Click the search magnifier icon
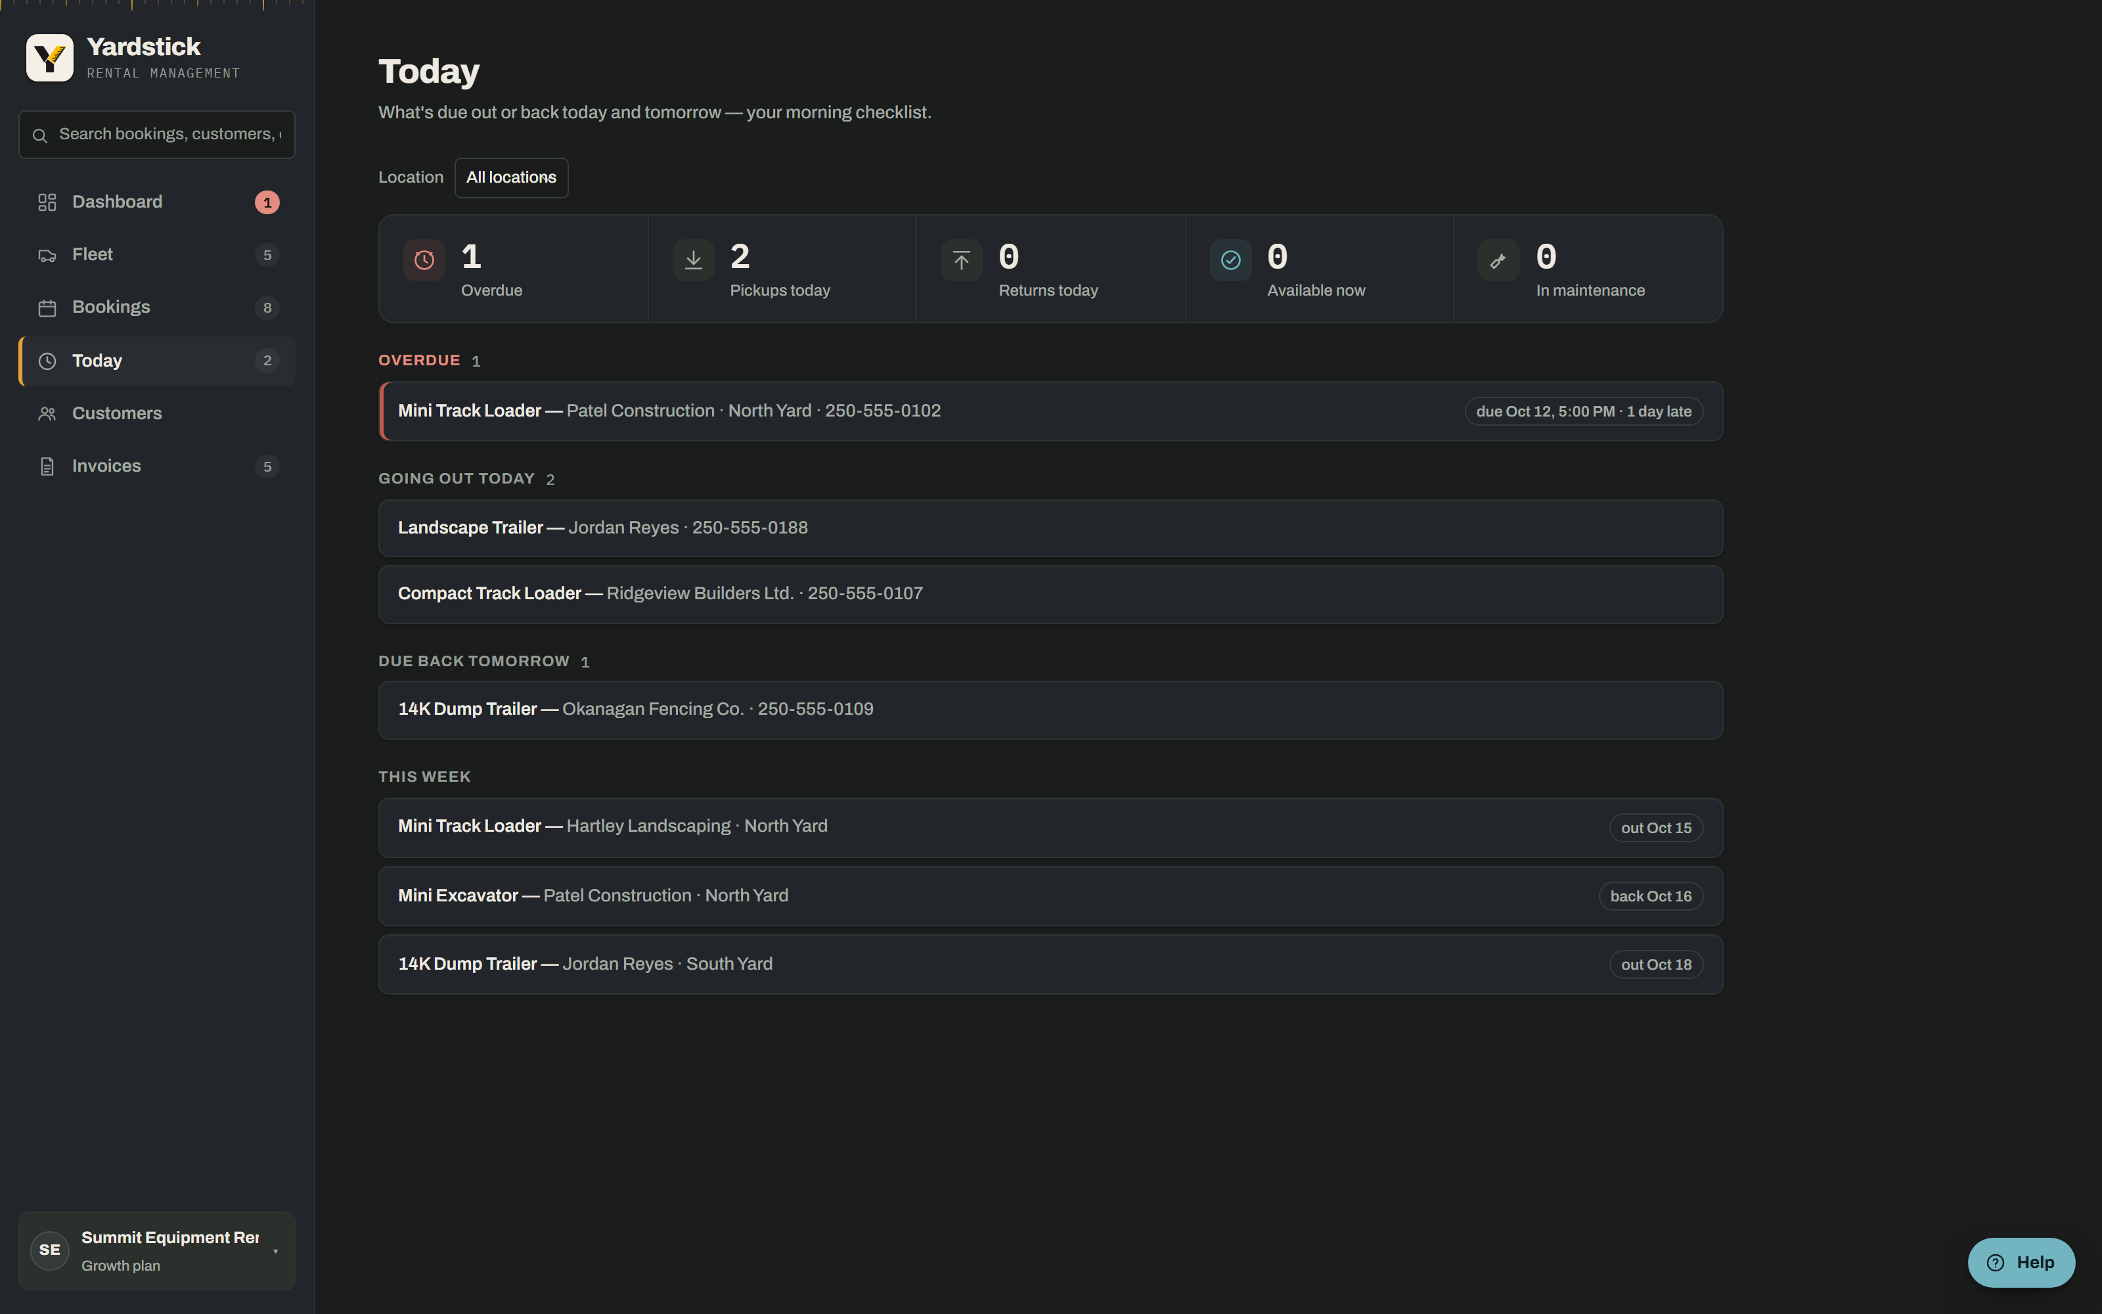Screen dimensions: 2102x1314 (x=40, y=135)
